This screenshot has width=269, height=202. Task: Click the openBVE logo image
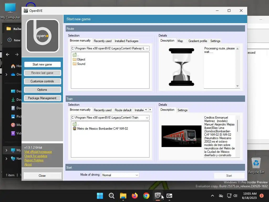(x=42, y=36)
